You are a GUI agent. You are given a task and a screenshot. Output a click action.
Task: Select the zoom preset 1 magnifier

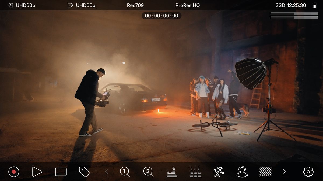(x=125, y=172)
